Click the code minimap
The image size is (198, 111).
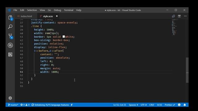coord(175,27)
